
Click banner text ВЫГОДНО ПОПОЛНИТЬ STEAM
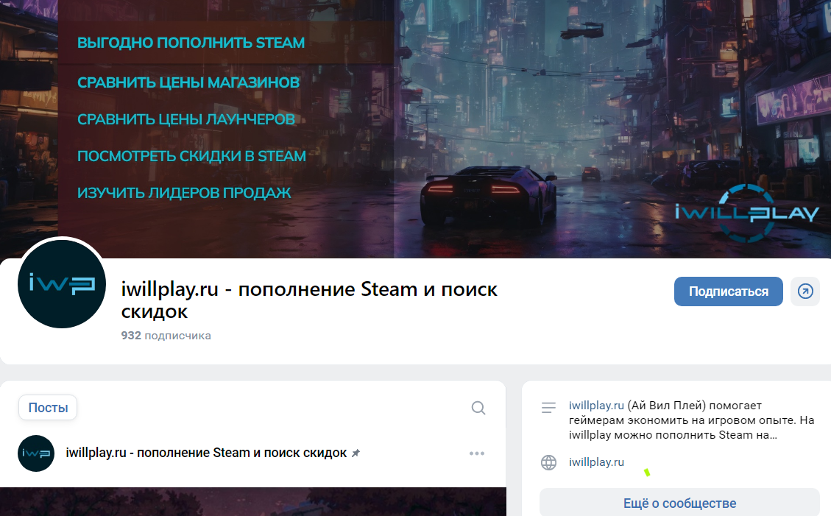[191, 43]
